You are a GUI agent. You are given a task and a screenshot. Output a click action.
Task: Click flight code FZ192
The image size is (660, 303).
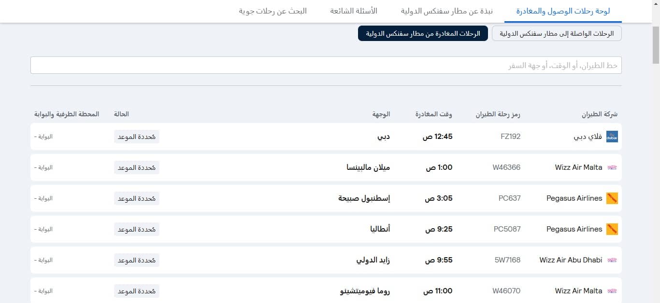pyautogui.click(x=511, y=137)
